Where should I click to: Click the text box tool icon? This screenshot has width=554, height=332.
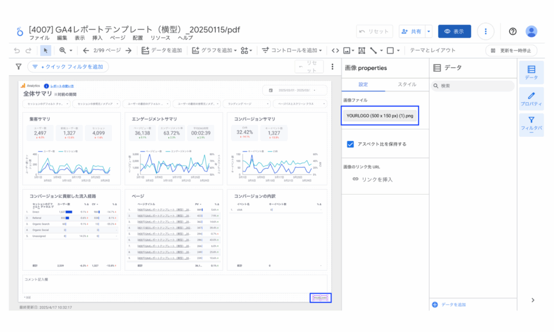tap(362, 50)
